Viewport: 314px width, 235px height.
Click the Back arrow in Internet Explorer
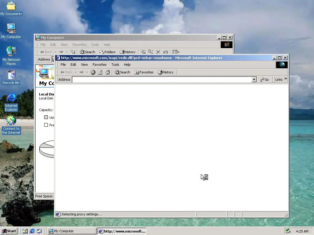click(x=67, y=72)
